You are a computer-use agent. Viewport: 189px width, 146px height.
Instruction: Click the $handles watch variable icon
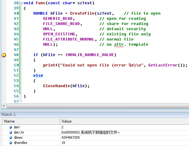coord(11,143)
